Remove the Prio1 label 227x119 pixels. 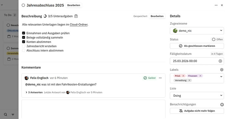tap(183, 76)
